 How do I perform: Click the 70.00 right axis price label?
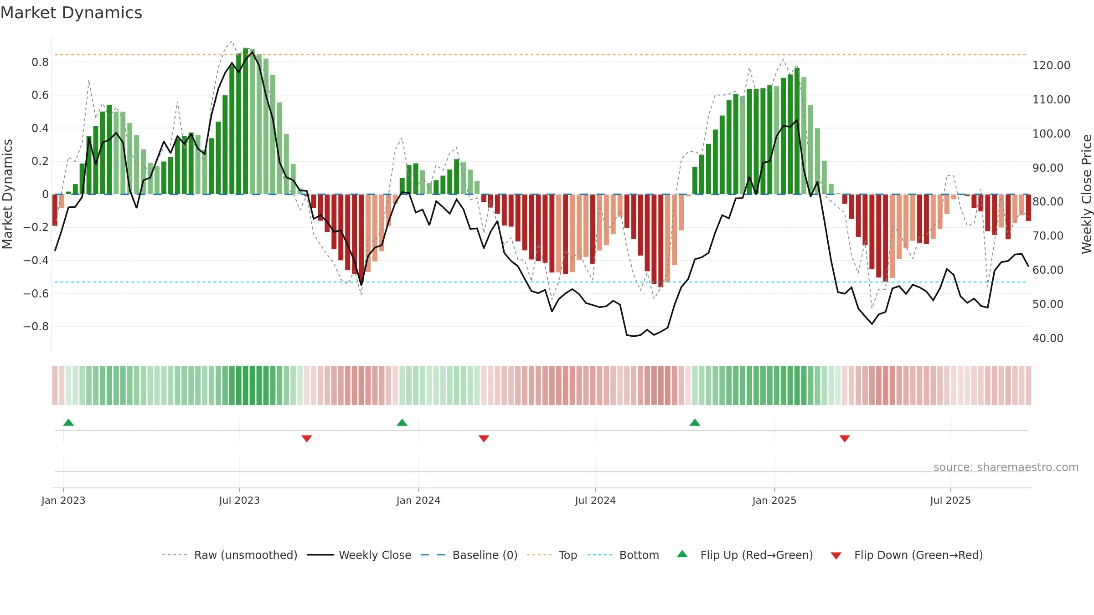[x=1048, y=236]
